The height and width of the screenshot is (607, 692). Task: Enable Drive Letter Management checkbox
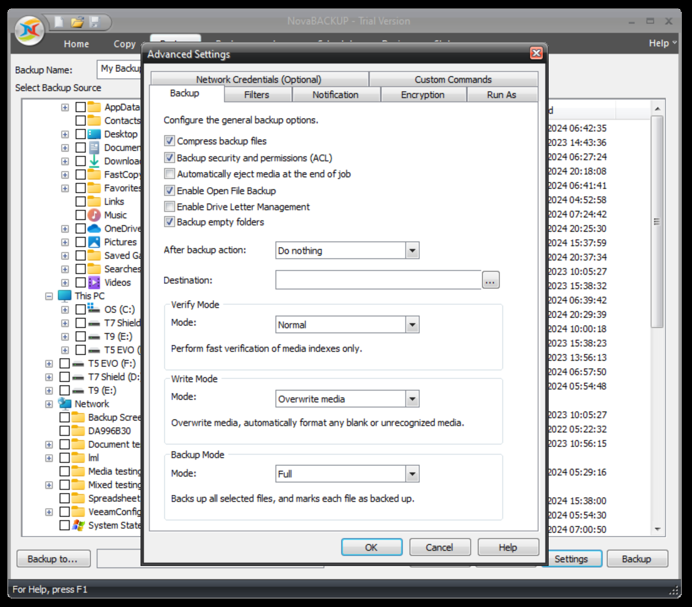(x=169, y=206)
